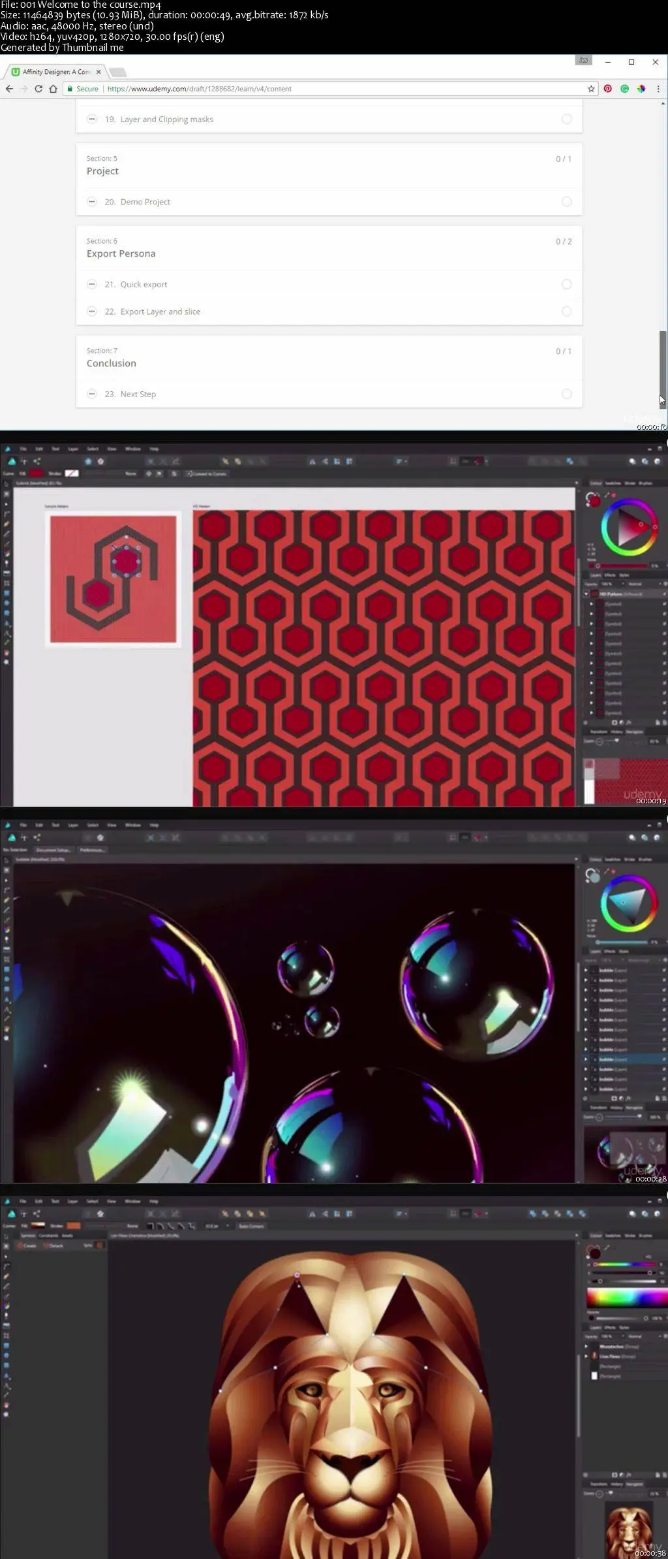The image size is (668, 1559).
Task: Open options icon for Export Layer and slice
Action: tap(92, 312)
